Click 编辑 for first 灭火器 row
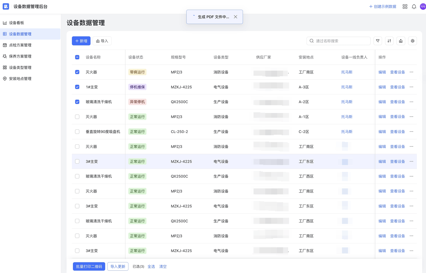Viewport: 426px width, 273px height. pos(382,72)
